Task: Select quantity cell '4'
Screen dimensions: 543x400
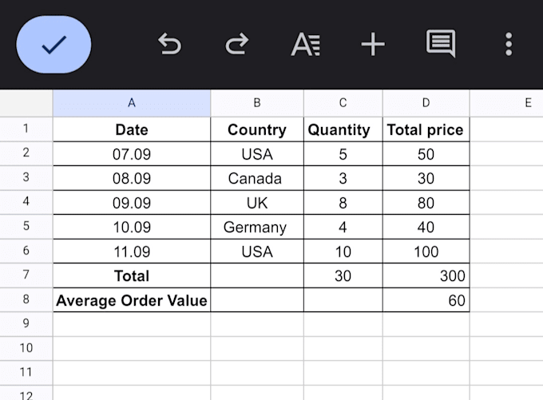Action: point(343,227)
